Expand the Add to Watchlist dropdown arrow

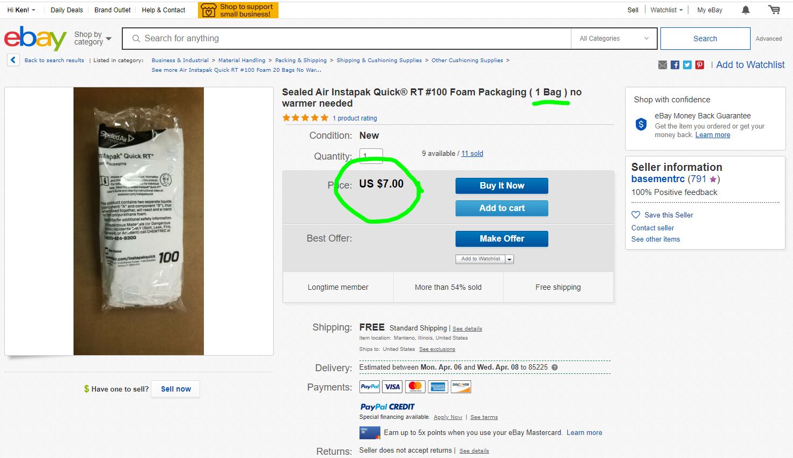click(x=510, y=259)
